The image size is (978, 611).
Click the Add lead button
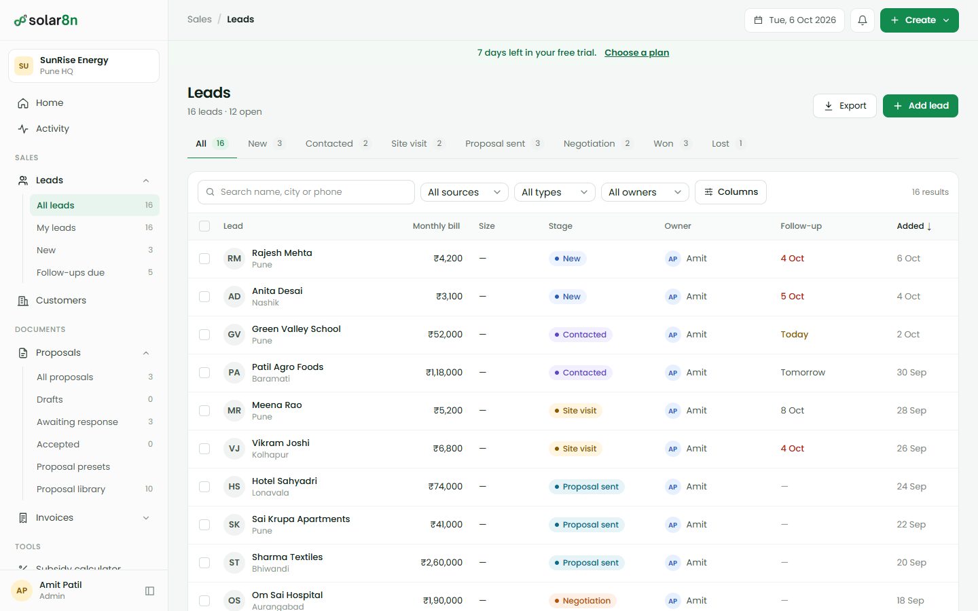tap(920, 106)
